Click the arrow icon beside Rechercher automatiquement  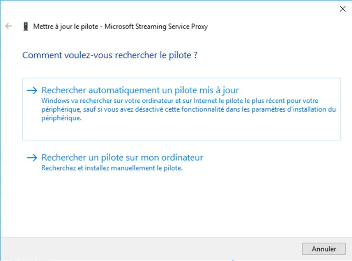pyautogui.click(x=32, y=90)
